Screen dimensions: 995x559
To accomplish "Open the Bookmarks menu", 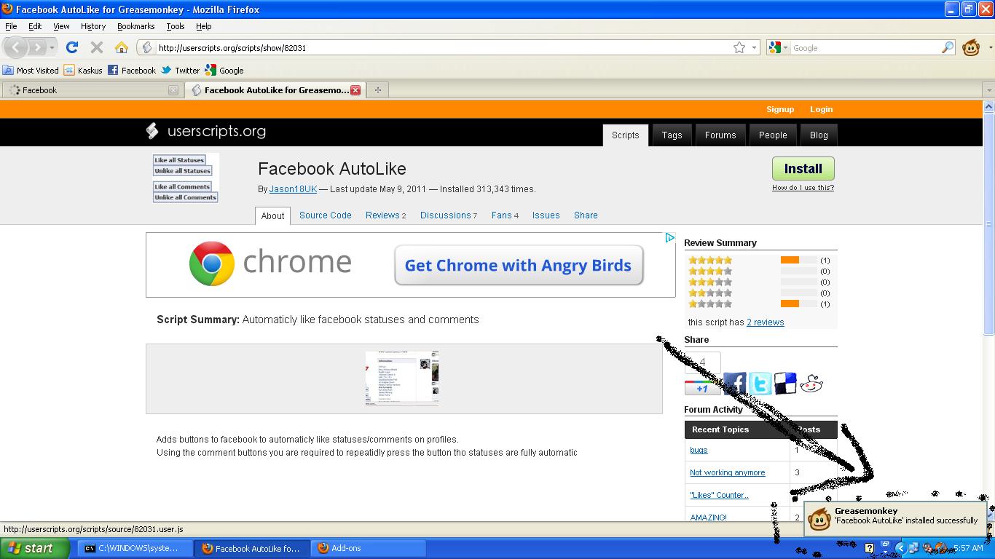I will point(135,26).
